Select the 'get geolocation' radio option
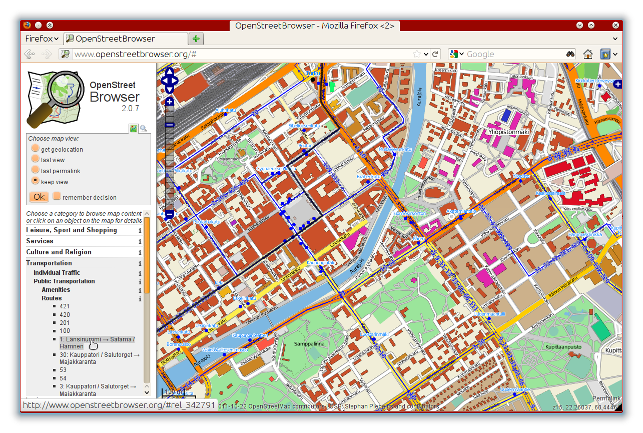Image resolution: width=643 pixels, height=433 pixels. (35, 149)
